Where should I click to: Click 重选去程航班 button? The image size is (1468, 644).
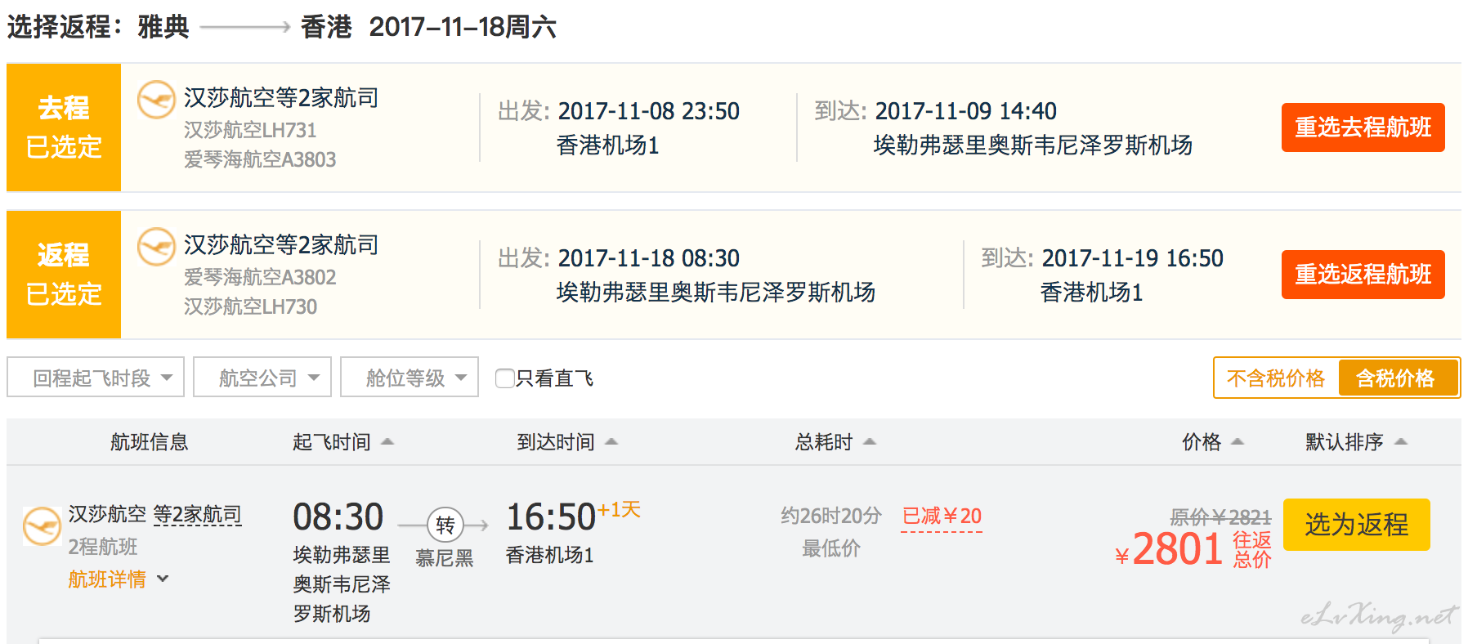1363,127
